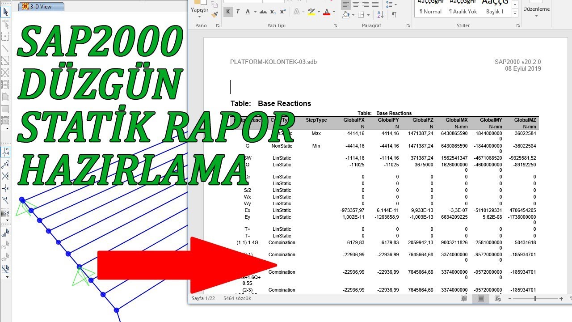Expand the snap toolbar overflow arrow

[x=7, y=220]
